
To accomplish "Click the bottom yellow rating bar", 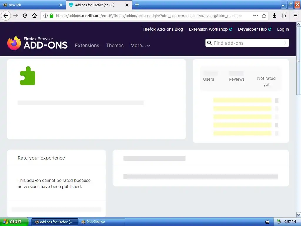I will (x=242, y=133).
